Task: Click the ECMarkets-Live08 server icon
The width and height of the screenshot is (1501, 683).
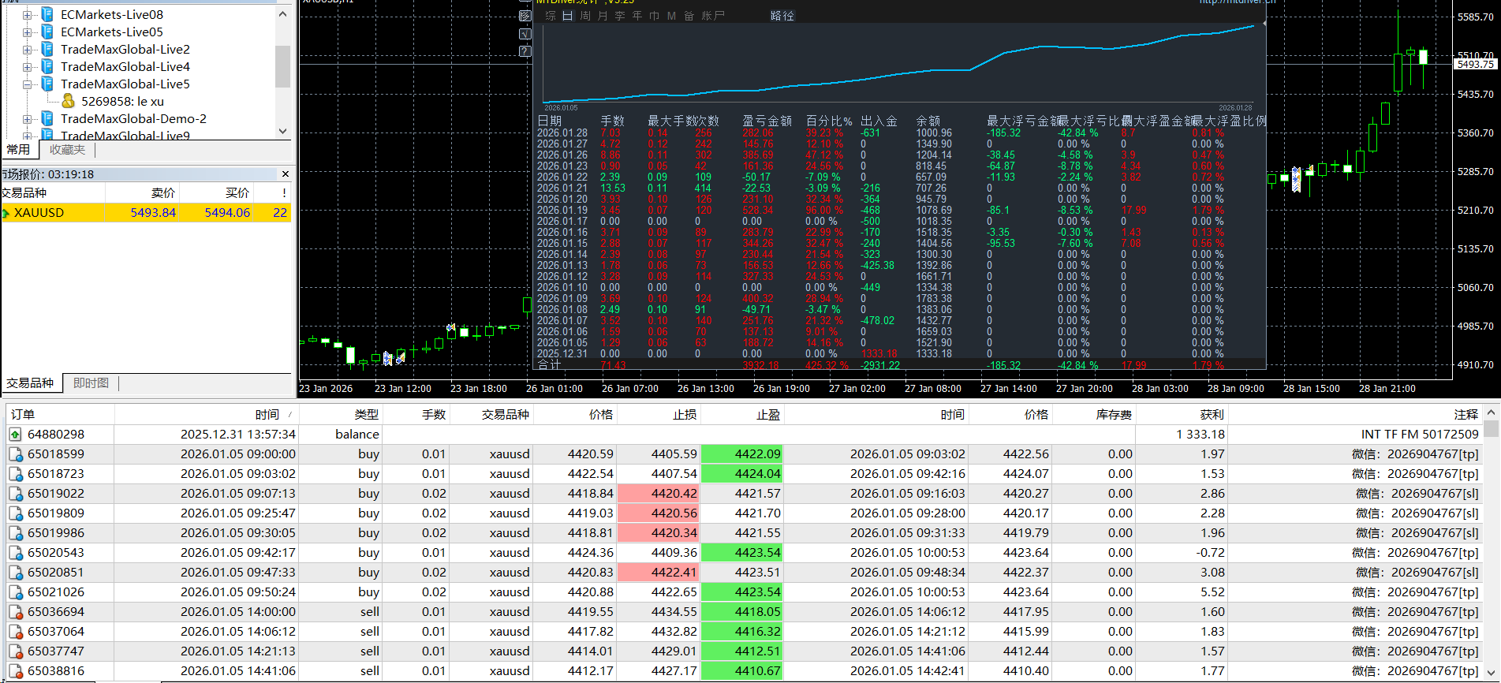Action: coord(47,14)
